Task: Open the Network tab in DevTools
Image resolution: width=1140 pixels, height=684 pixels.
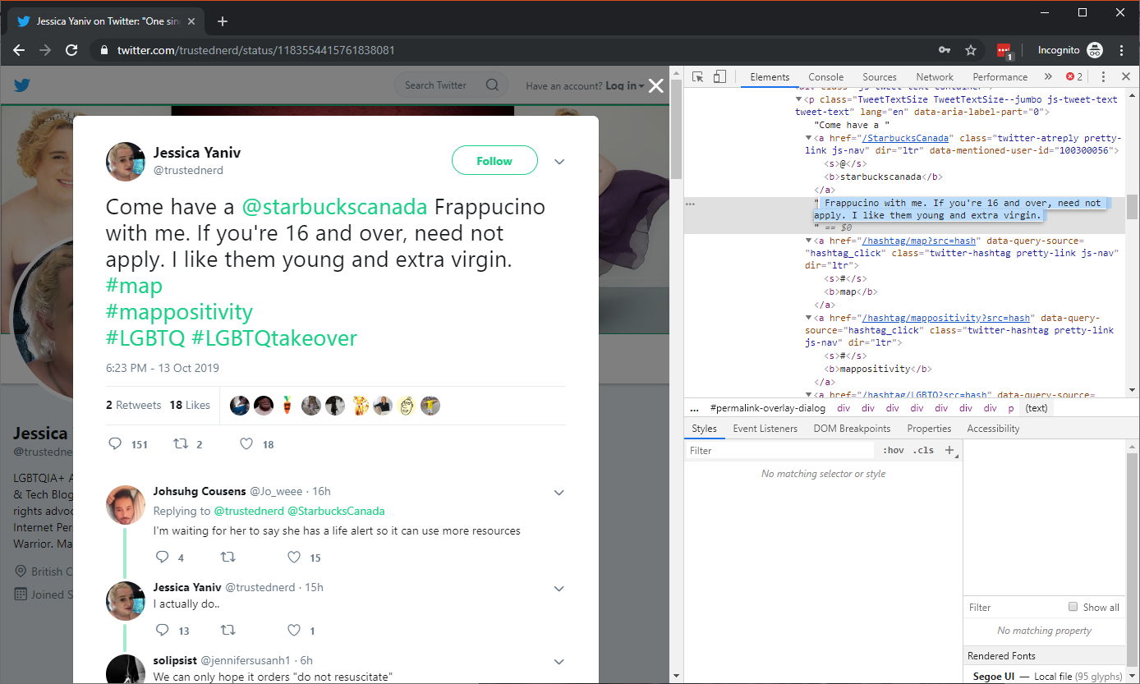Action: tap(935, 76)
